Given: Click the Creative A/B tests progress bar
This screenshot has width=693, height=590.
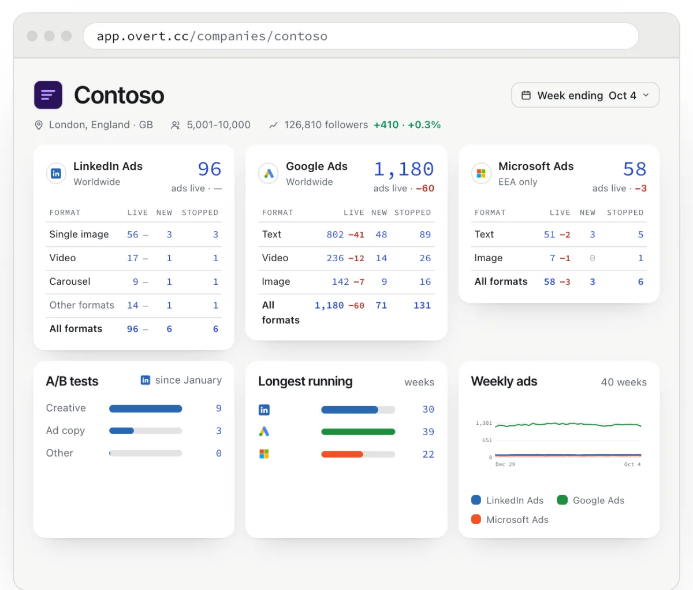Looking at the screenshot, I should tap(146, 409).
